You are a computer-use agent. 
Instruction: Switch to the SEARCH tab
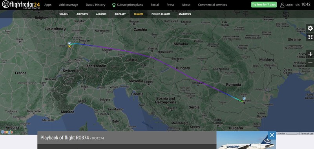[x=64, y=14]
